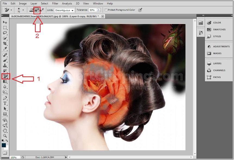
Task: Toggle Quick Mask mode button
Action: point(5,153)
